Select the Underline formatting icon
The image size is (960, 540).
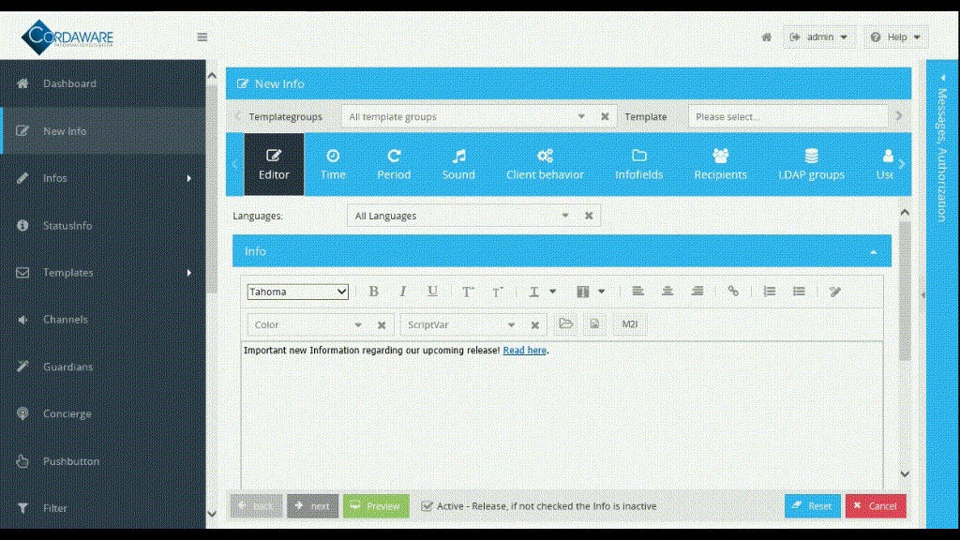pyautogui.click(x=431, y=291)
